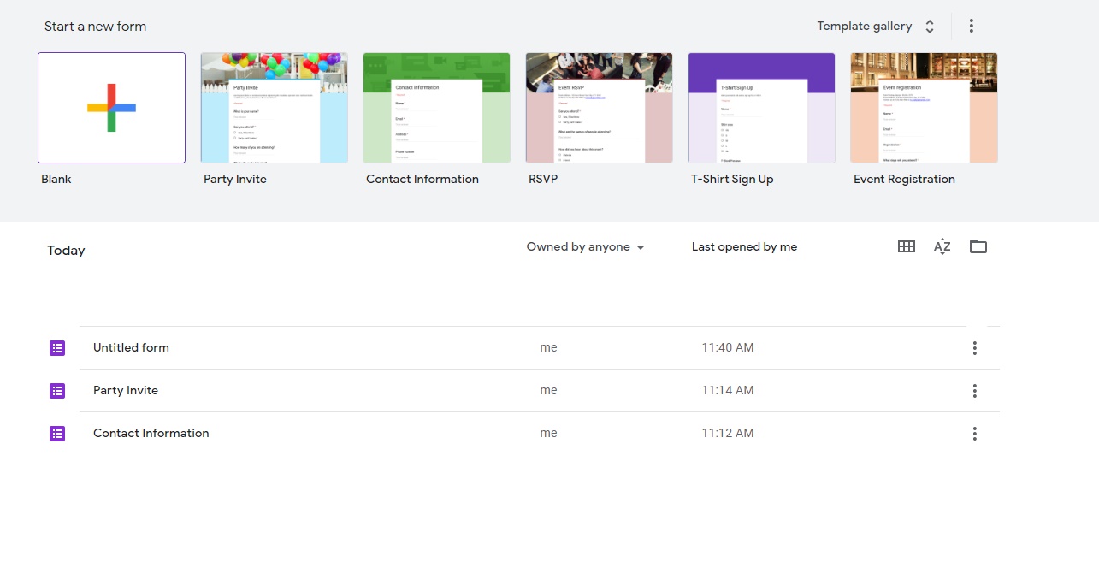Choose the RSVP template thumbnail

pyautogui.click(x=599, y=108)
